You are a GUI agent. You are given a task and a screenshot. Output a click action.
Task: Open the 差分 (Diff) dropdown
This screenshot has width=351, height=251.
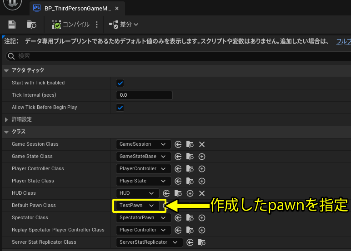124,25
